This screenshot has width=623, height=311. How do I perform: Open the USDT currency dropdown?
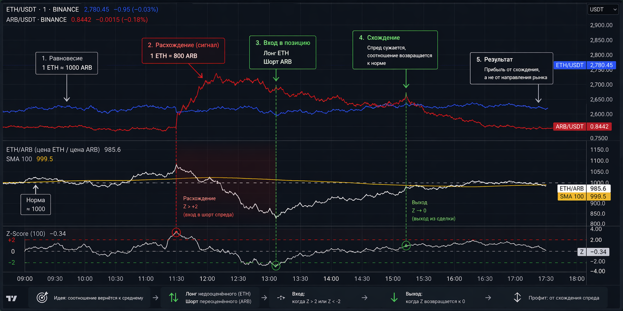pyautogui.click(x=603, y=9)
